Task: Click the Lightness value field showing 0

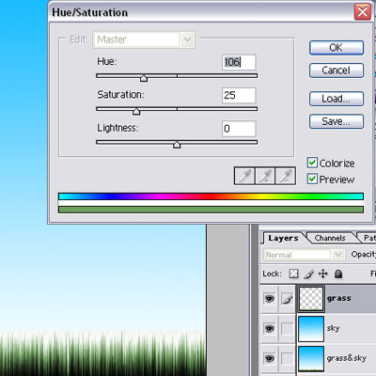Action: [x=239, y=129]
